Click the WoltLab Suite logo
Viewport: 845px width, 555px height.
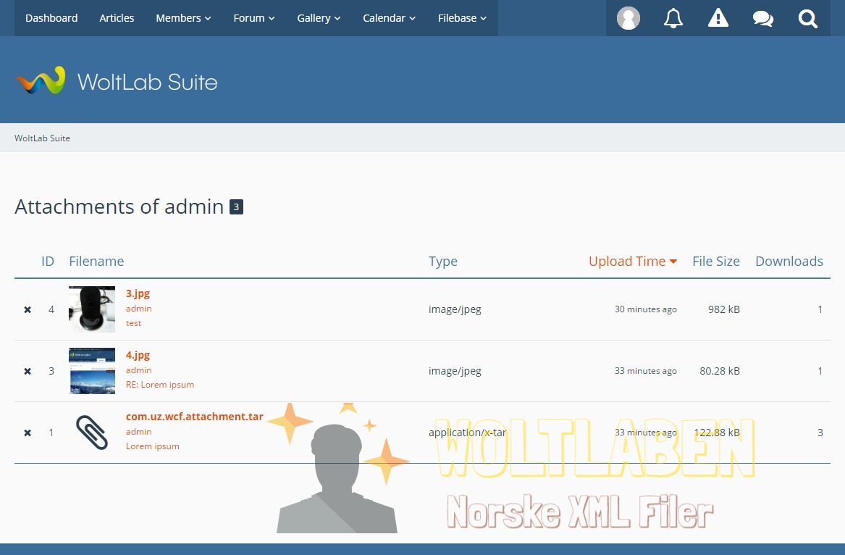coord(117,81)
